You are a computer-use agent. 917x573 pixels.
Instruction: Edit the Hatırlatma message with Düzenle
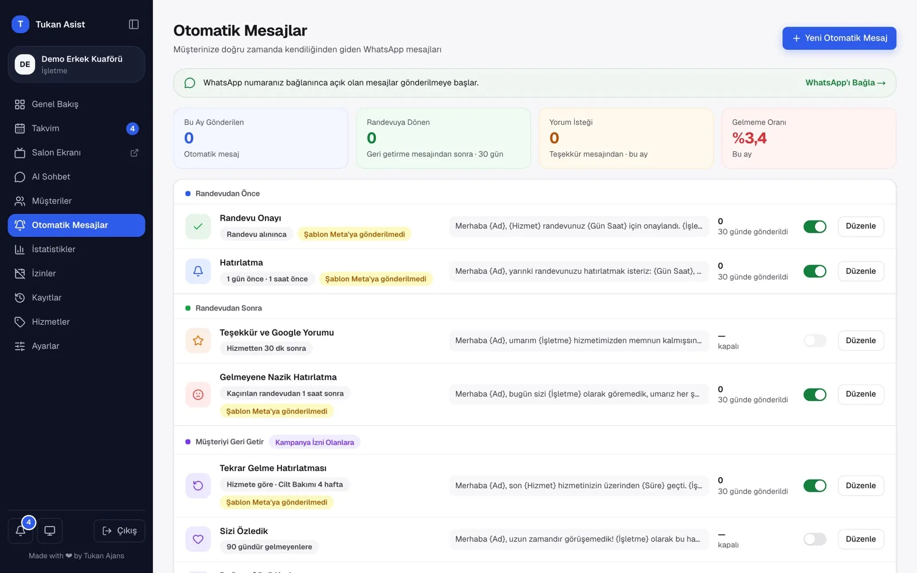point(861,271)
